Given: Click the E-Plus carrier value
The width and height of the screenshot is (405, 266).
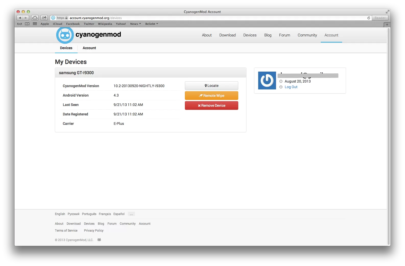Looking at the screenshot, I should coord(119,124).
